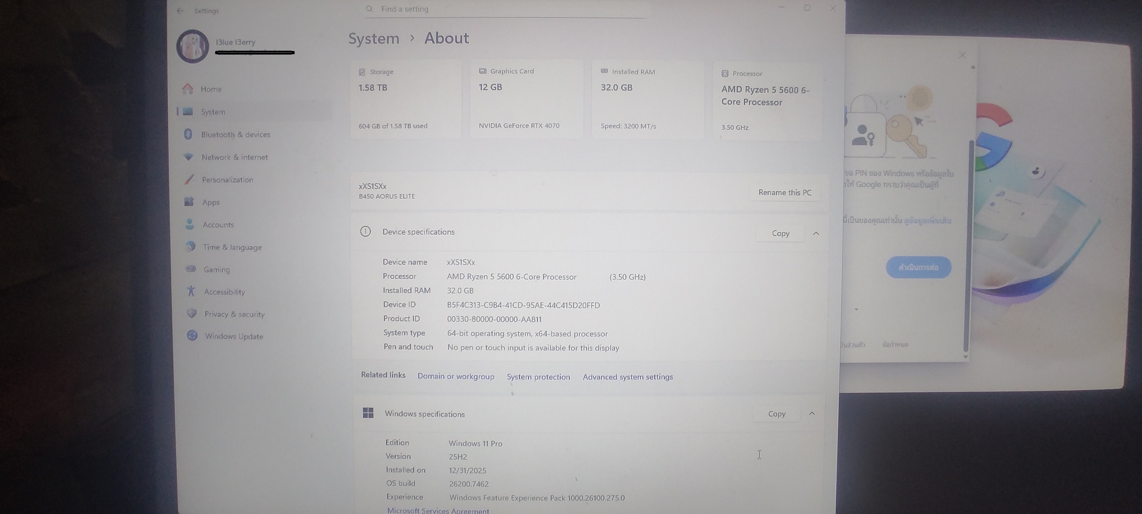Copy the Windows specifications
1142x514 pixels.
pos(776,413)
